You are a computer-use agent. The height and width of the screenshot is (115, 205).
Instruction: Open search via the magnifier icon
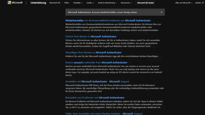click(203, 3)
